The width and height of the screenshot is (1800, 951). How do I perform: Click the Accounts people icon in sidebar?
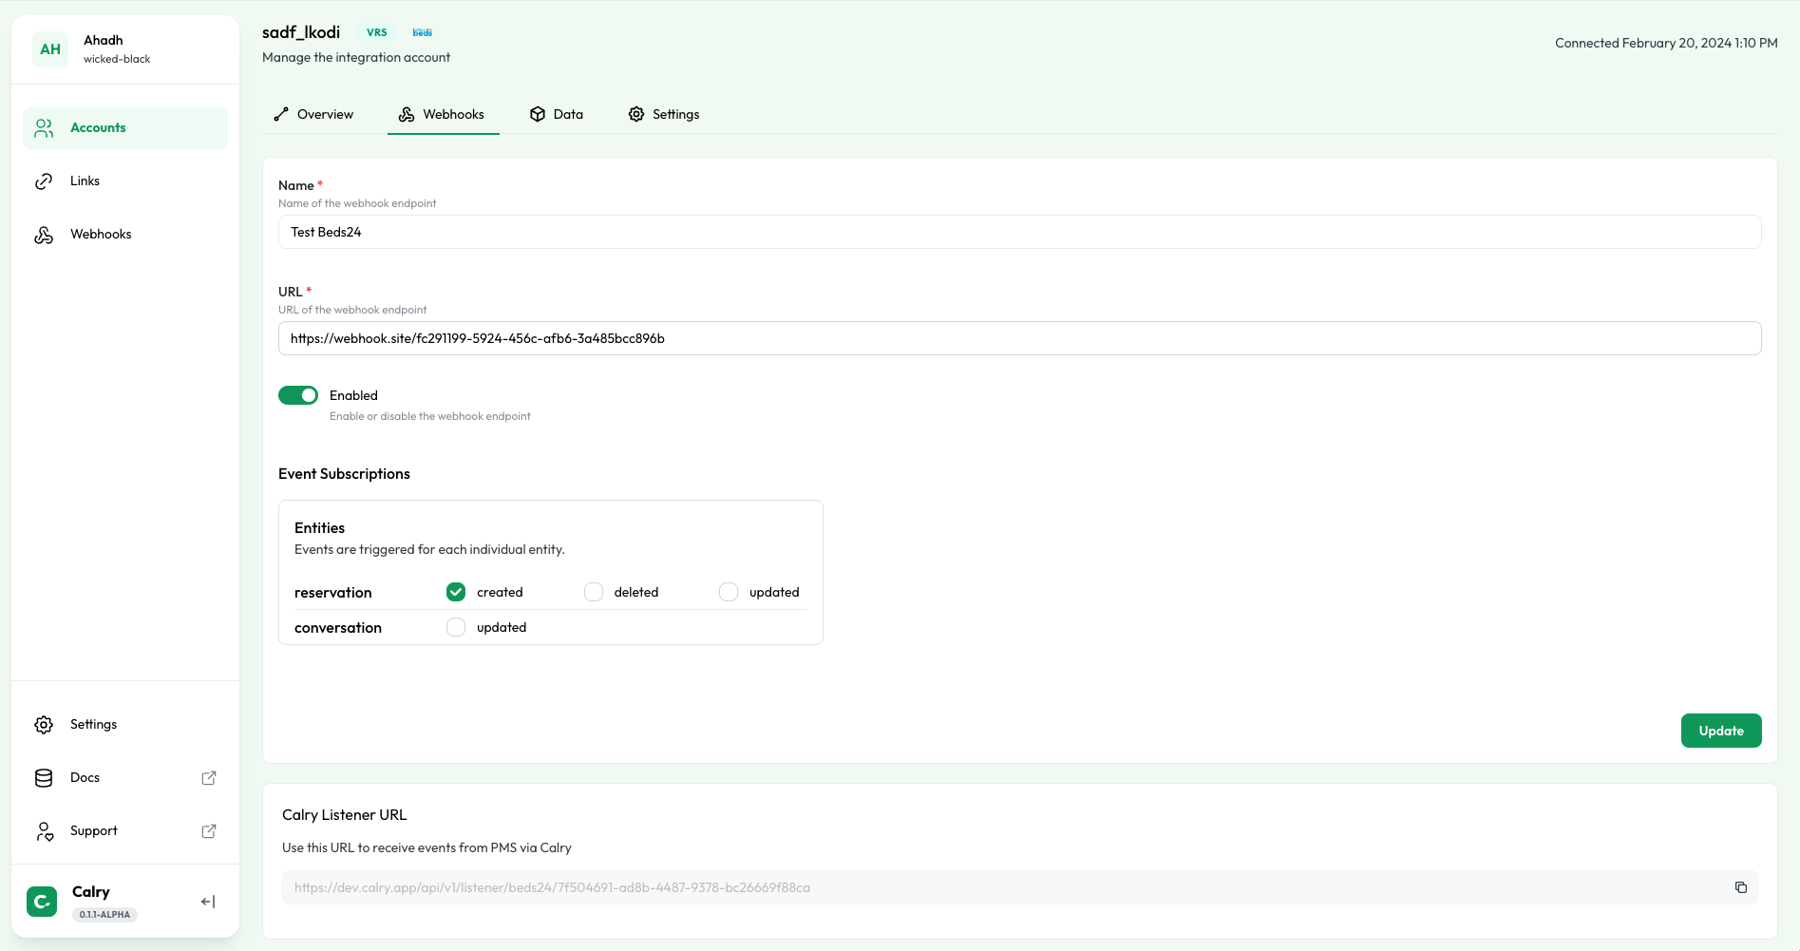click(x=44, y=128)
